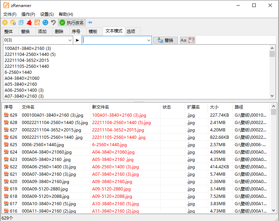Screen dimensions: 279x221
Task: Click the file list scrollbar down arrow
Action: pyautogui.click(x=274, y=210)
